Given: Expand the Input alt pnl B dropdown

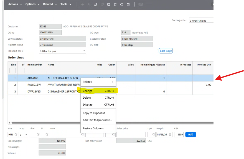Looking at the screenshot, I should tap(84, 51).
